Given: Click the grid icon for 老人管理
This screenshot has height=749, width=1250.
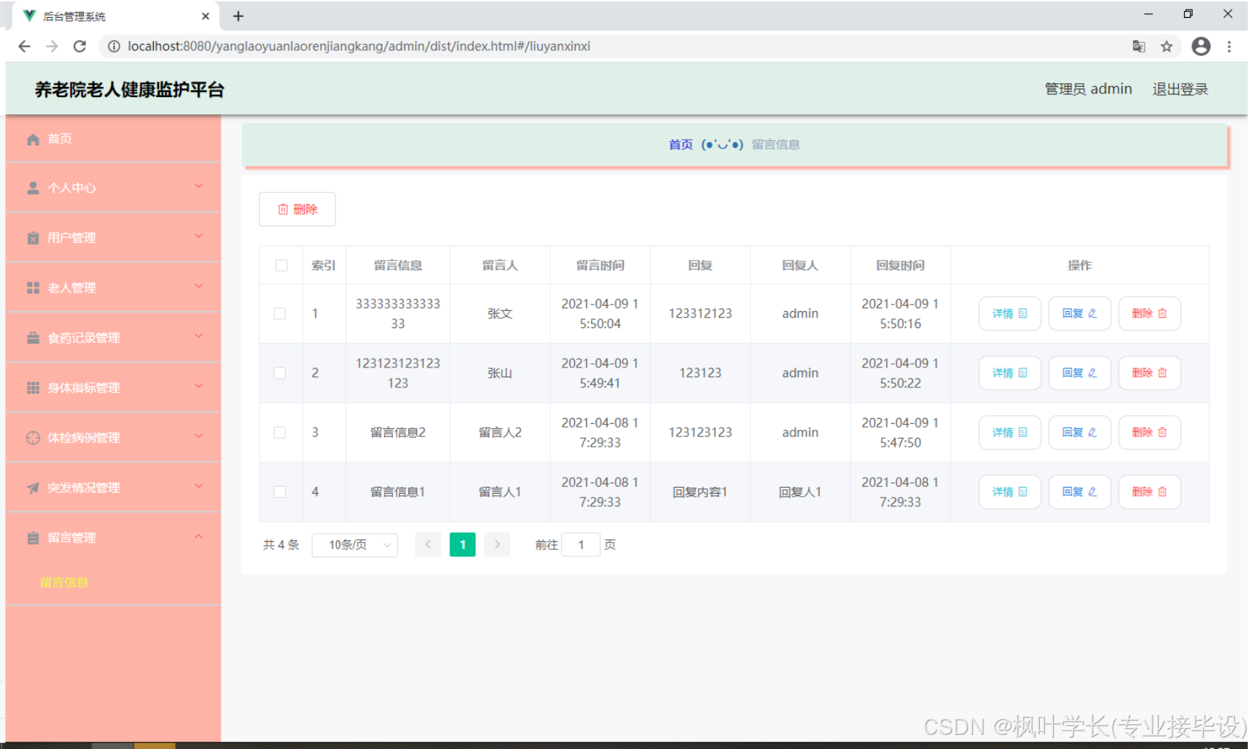Looking at the screenshot, I should click(x=33, y=287).
